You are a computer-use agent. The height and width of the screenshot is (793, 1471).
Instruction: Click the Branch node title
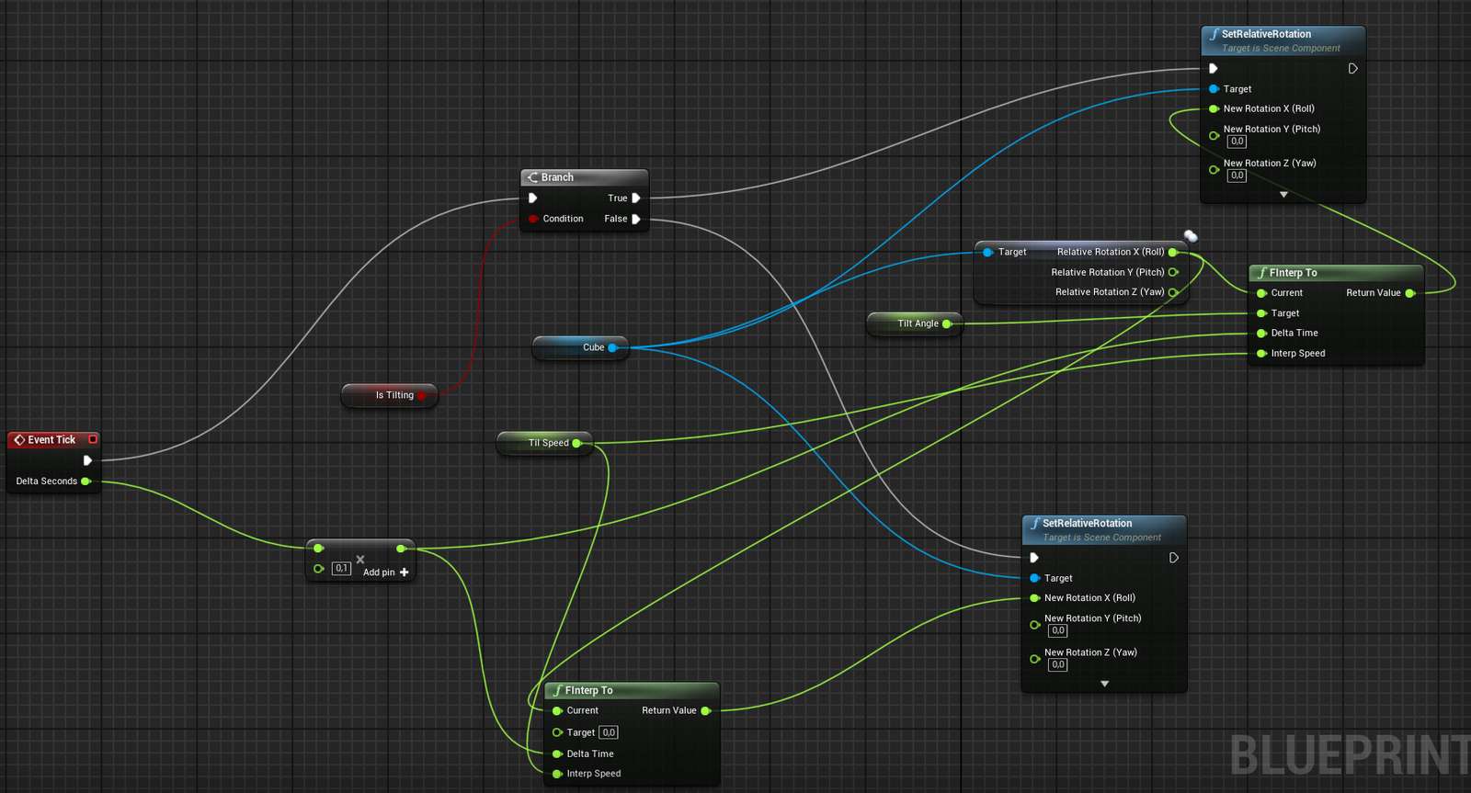(557, 177)
